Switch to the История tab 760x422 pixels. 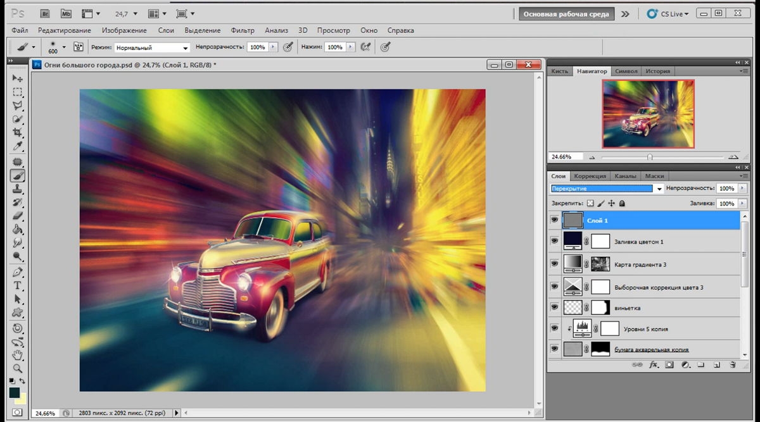pyautogui.click(x=657, y=71)
